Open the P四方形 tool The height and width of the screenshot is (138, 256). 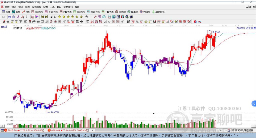click(37, 12)
